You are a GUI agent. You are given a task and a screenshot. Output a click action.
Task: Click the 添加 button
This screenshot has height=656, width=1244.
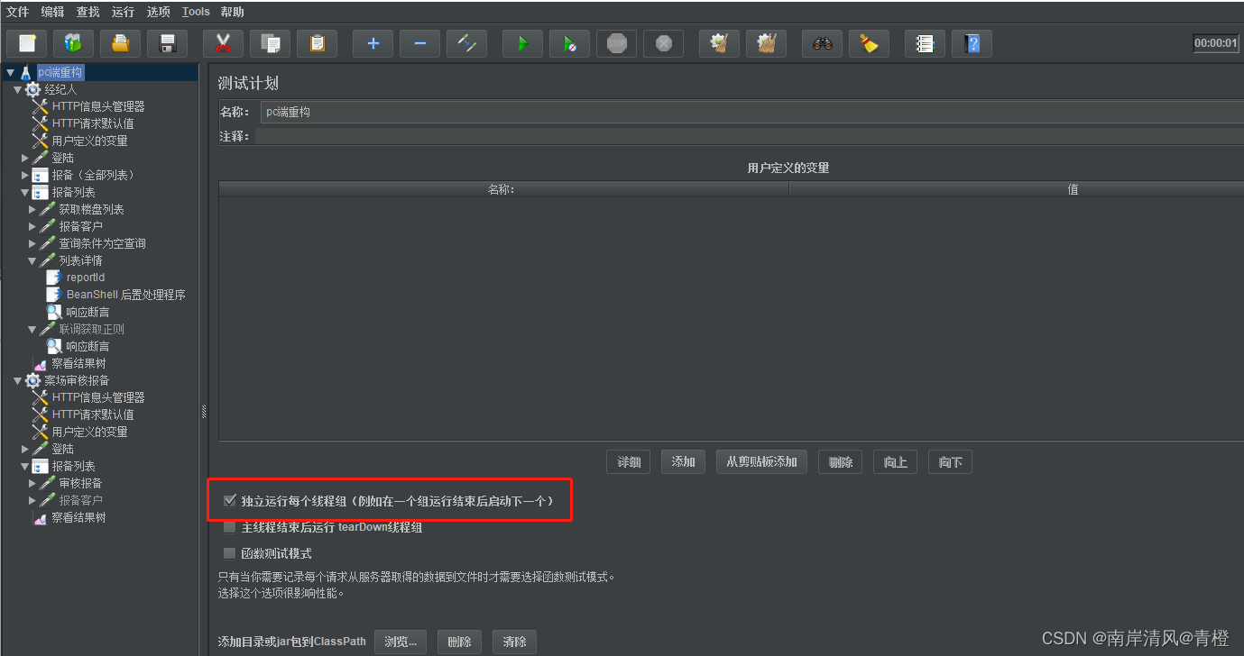coord(684,462)
